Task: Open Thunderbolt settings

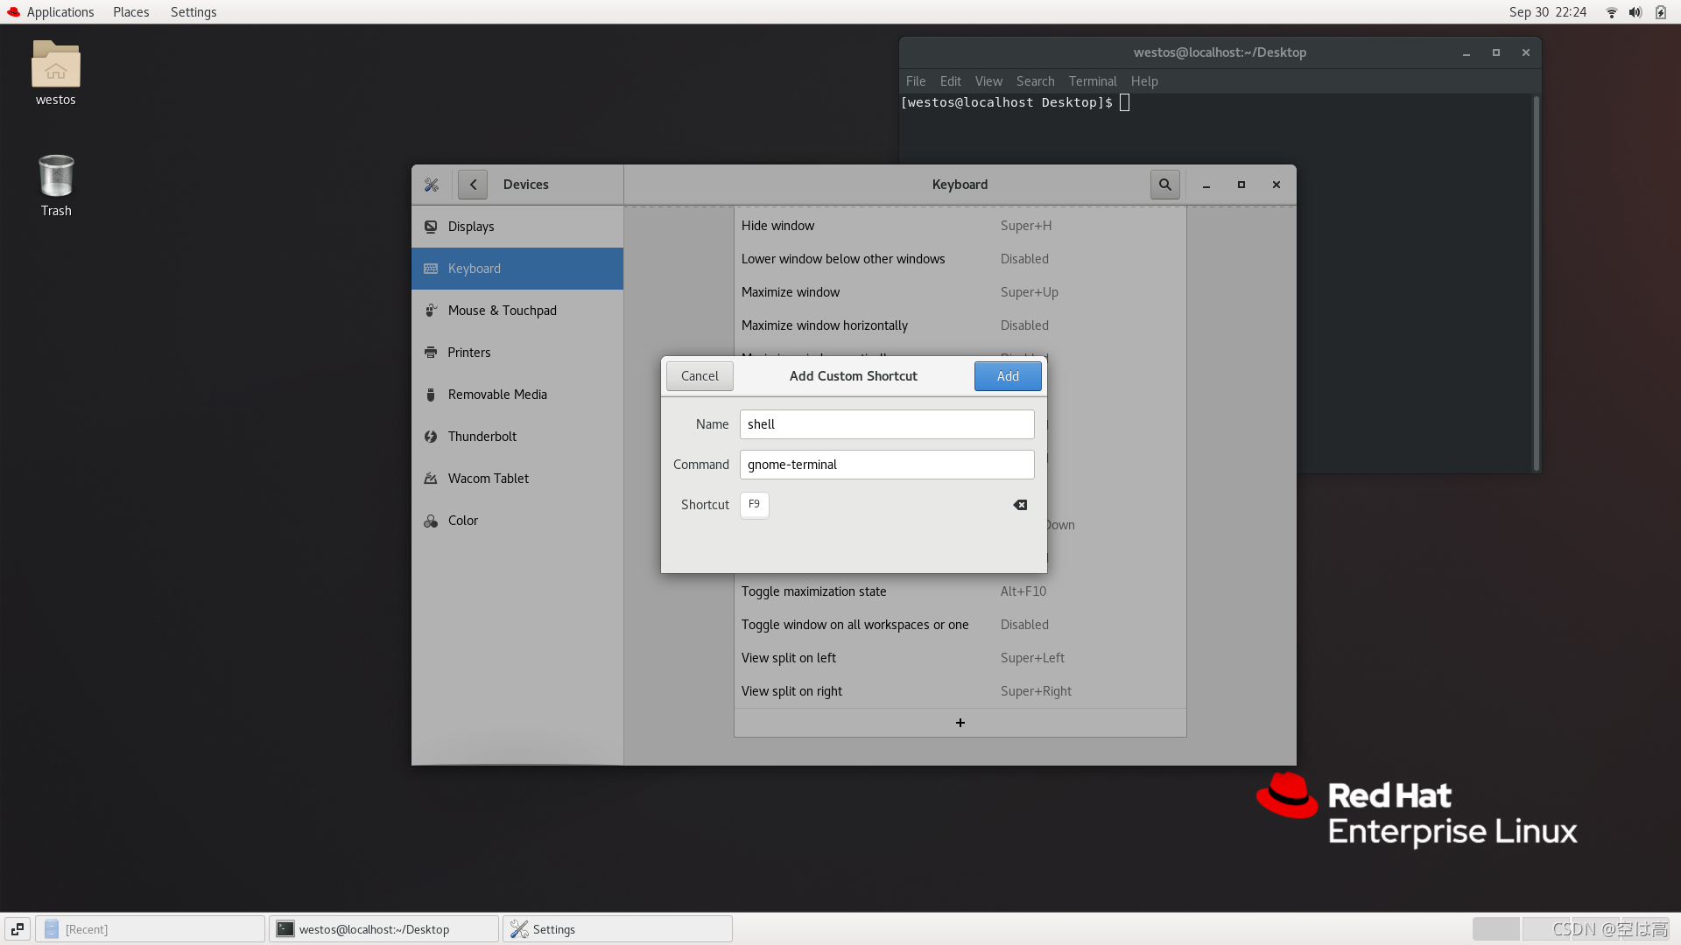Action: (517, 437)
